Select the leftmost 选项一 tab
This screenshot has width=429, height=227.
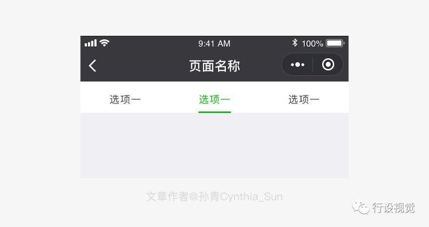tap(125, 99)
